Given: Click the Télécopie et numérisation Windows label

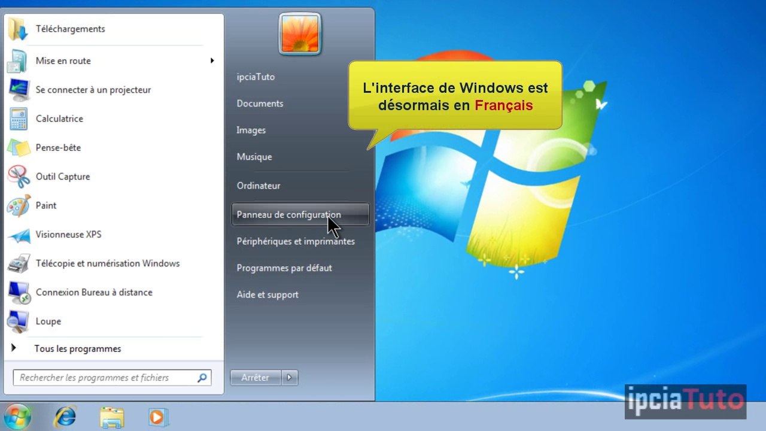Looking at the screenshot, I should click(x=108, y=263).
